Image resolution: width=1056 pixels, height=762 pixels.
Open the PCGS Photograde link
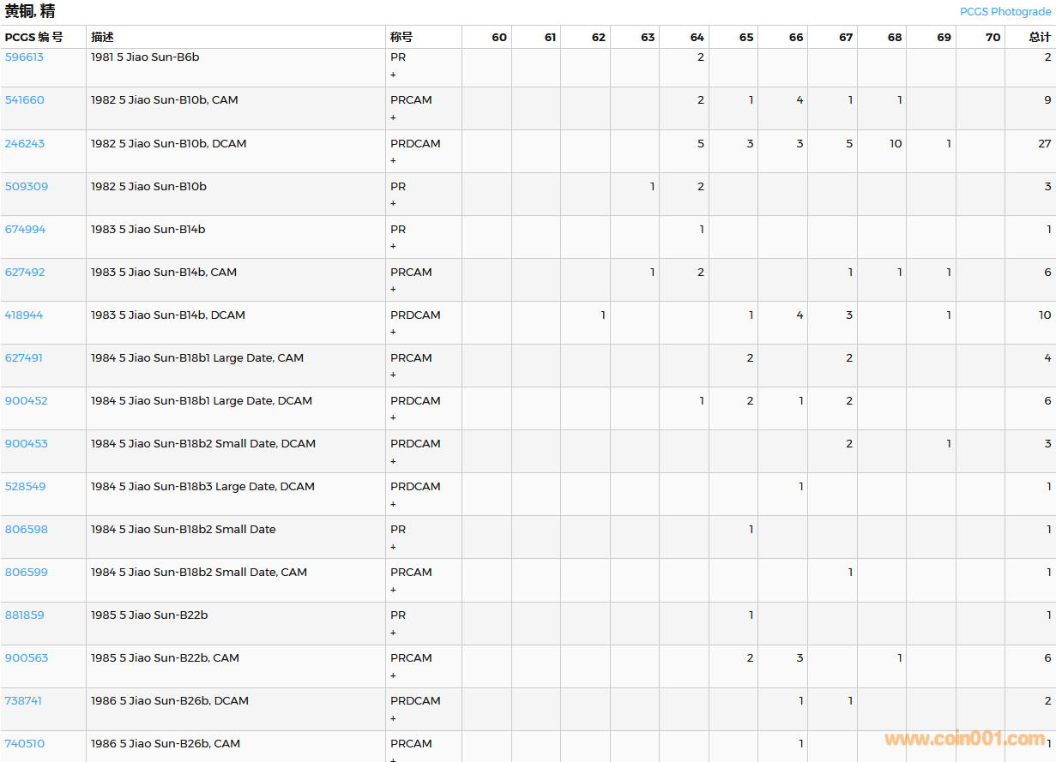click(x=1005, y=12)
